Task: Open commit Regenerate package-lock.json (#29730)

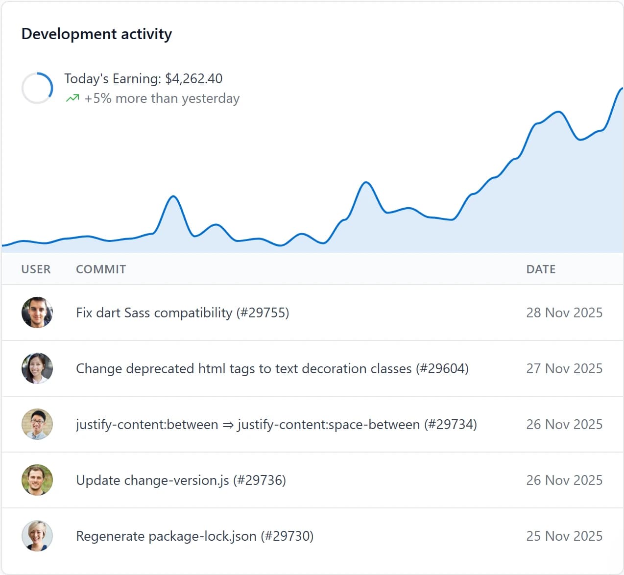Action: pos(195,536)
